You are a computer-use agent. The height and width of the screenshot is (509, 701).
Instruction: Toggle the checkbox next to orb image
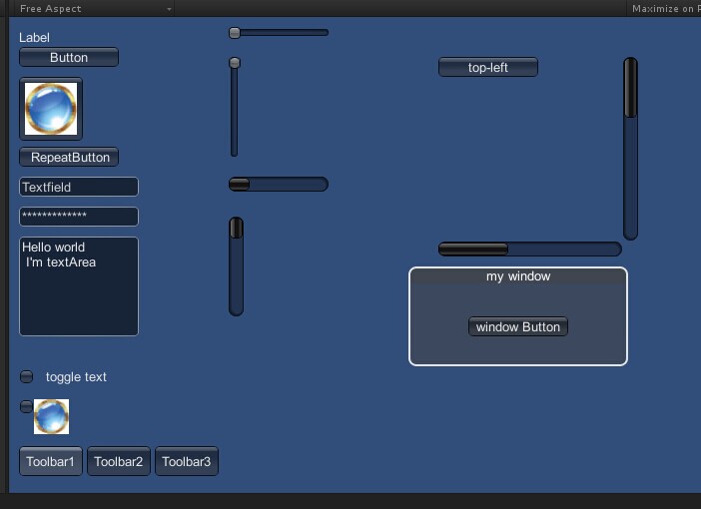click(x=26, y=406)
